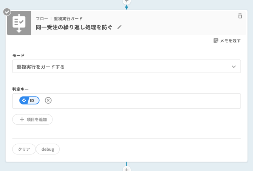Image resolution: width=253 pixels, height=171 pixels.
Task: Click the 重複実行ガード breadcrumb text
Action: (x=68, y=19)
